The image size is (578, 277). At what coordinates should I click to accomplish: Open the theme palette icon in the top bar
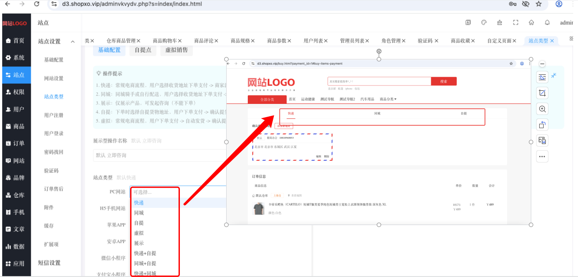point(484,23)
